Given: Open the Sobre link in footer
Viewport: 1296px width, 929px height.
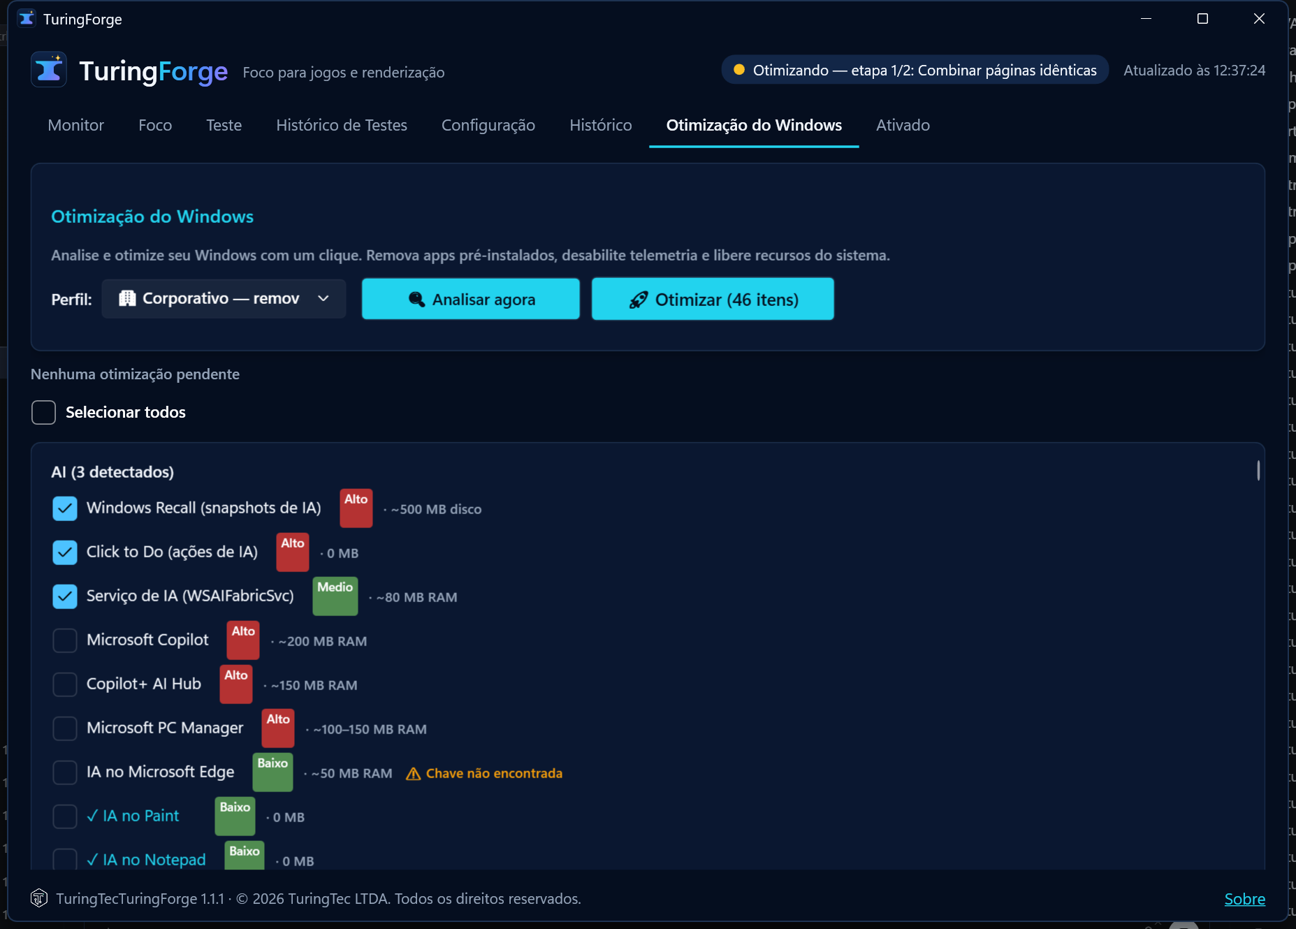Looking at the screenshot, I should [1244, 899].
